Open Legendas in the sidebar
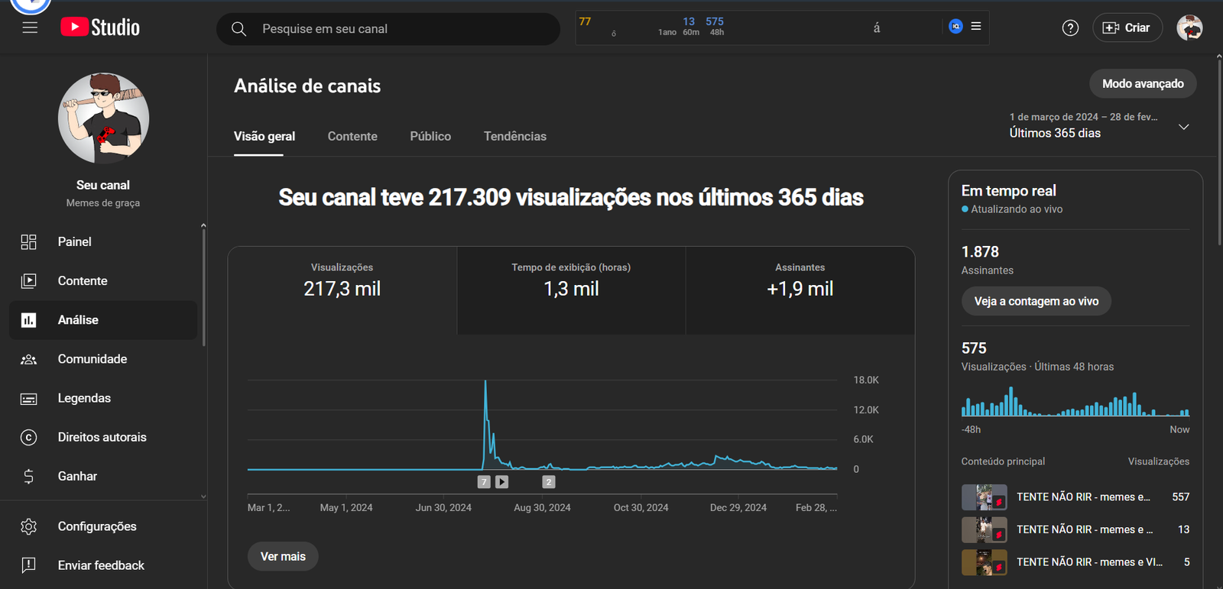Viewport: 1223px width, 589px height. (x=103, y=399)
